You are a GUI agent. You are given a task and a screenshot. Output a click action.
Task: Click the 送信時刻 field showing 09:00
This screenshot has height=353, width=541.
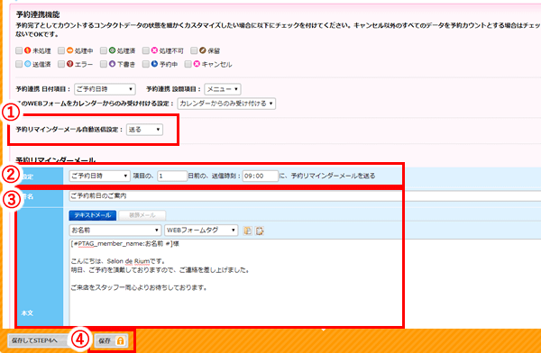(x=261, y=176)
